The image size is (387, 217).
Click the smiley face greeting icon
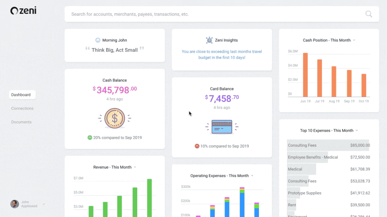(98, 40)
